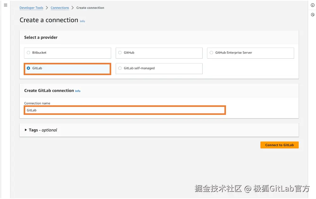316x199 pixels.
Task: Click the Create connection breadcrumb
Action: click(x=90, y=8)
